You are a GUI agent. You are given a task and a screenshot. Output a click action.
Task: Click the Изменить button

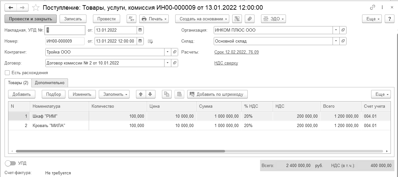click(82, 94)
